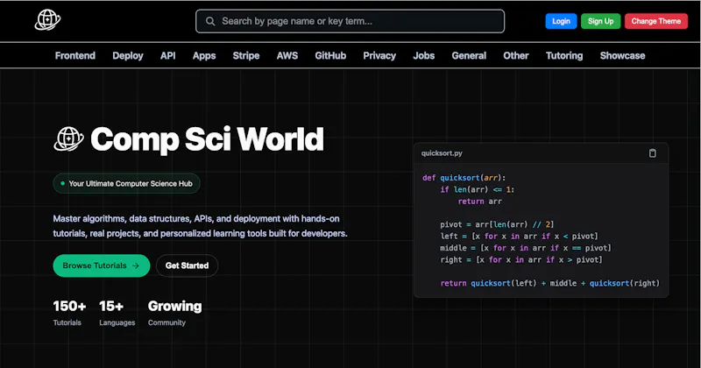
Task: Open the Browse Tutorials button
Action: [x=102, y=265]
